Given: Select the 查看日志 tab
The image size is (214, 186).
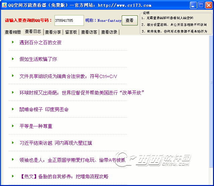Looking at the screenshot, I should (x=33, y=32).
